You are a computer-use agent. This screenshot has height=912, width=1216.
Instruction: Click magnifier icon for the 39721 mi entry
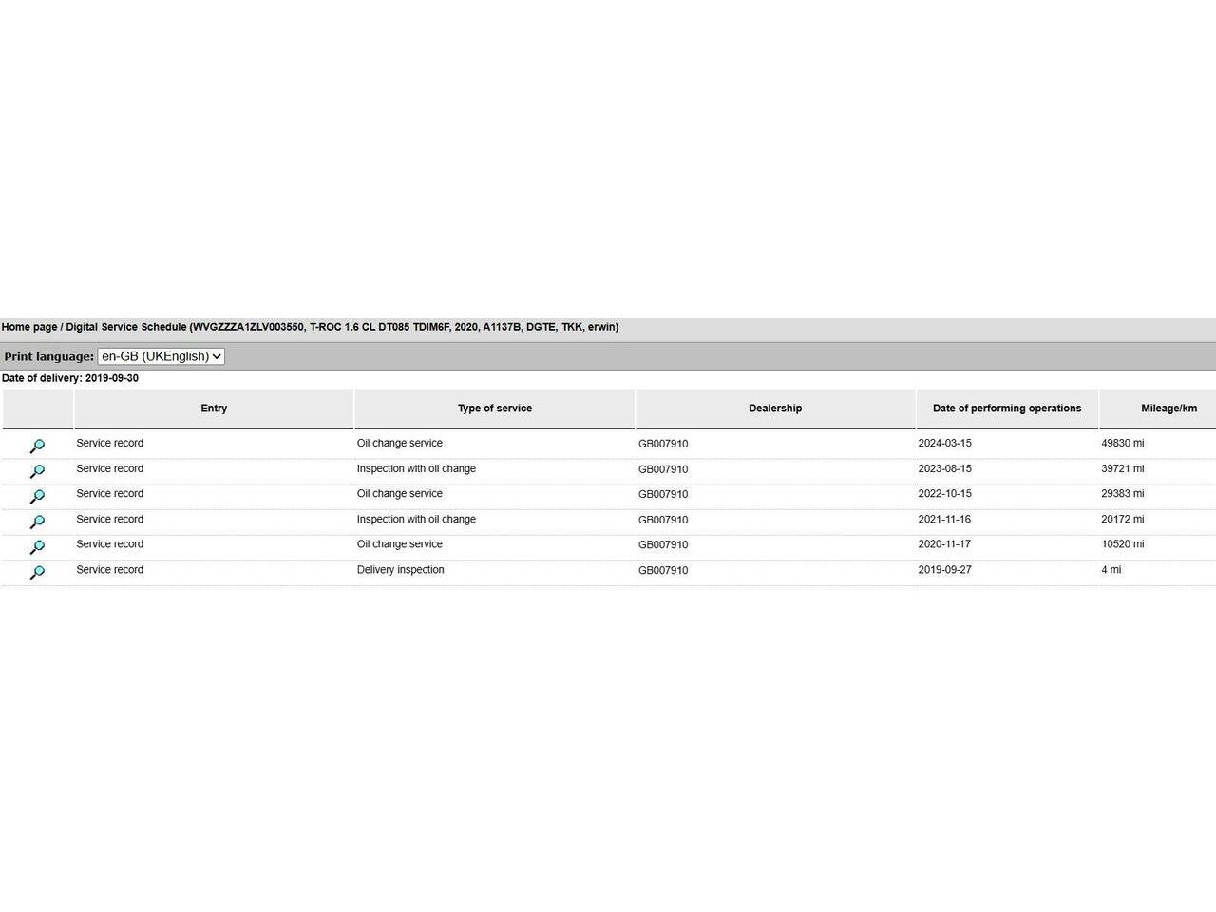pyautogui.click(x=37, y=471)
